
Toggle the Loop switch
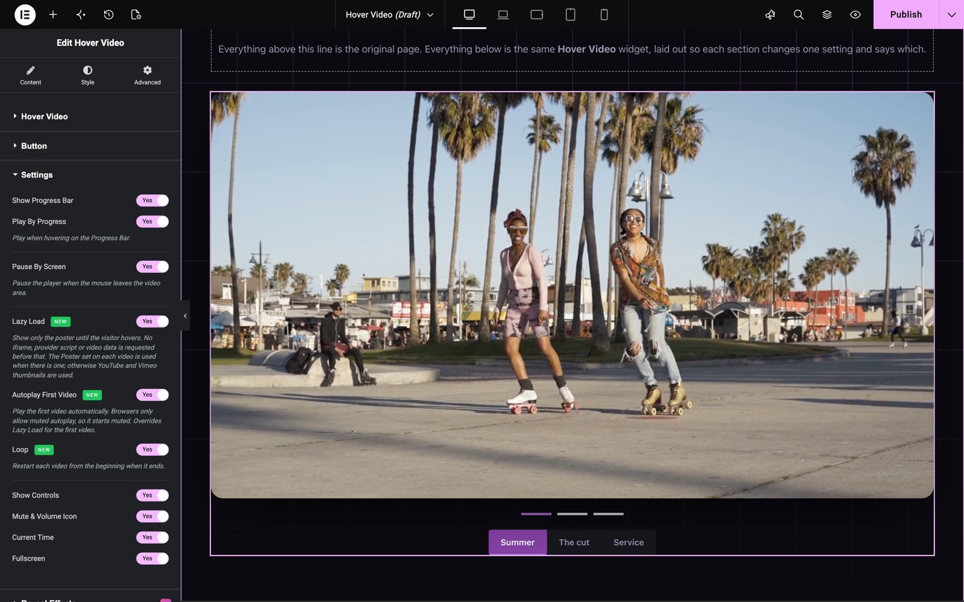click(x=152, y=450)
